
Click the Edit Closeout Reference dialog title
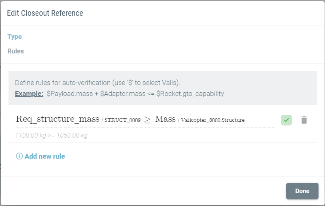[45, 13]
